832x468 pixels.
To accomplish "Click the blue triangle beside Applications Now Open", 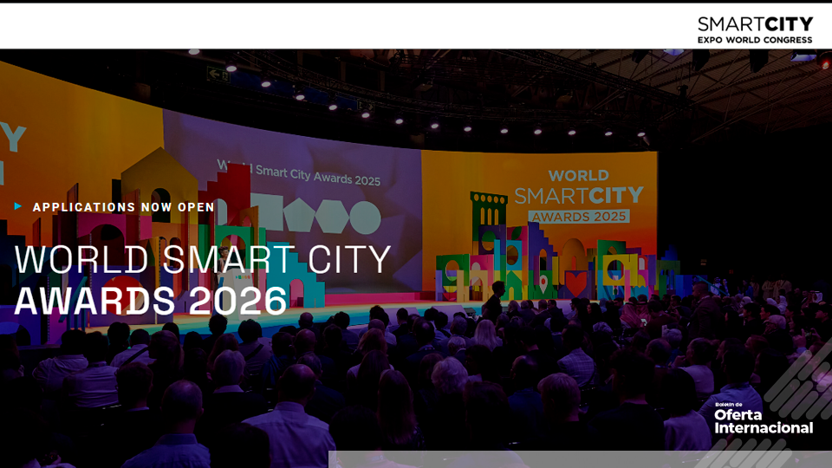I will click(x=18, y=206).
